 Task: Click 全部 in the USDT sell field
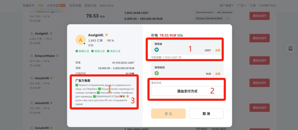tap(217, 50)
